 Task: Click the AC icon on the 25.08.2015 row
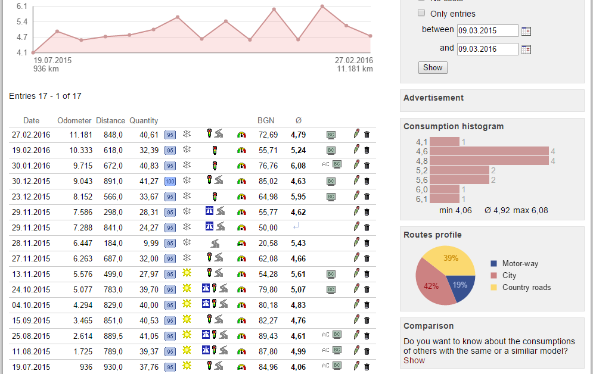[x=325, y=335]
